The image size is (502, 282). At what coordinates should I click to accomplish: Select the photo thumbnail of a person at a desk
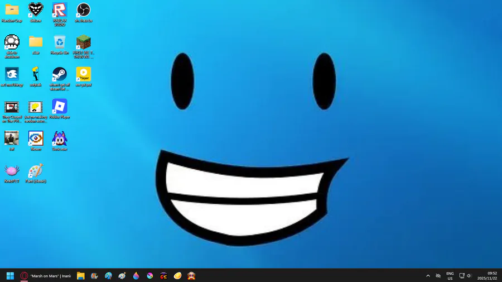point(12,138)
